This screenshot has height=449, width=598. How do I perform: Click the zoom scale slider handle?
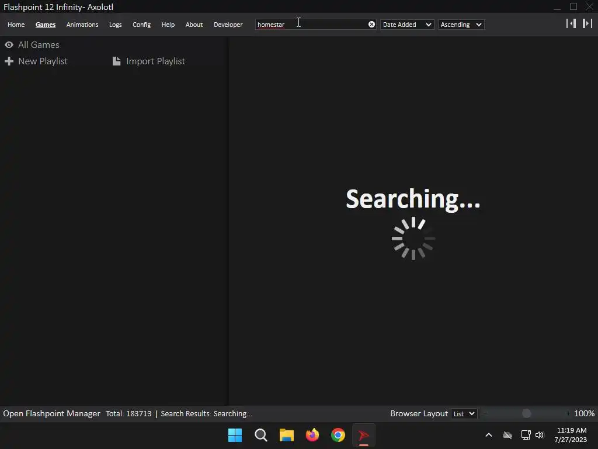point(526,413)
